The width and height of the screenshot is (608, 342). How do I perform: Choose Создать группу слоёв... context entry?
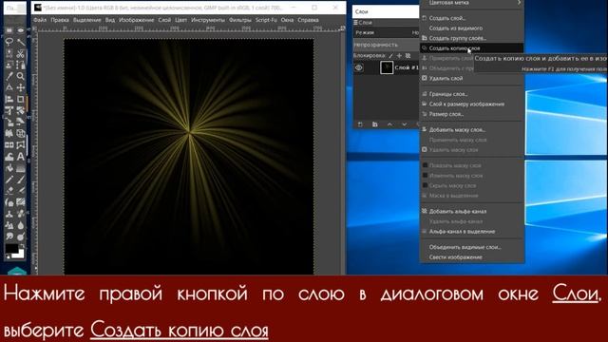pyautogui.click(x=472, y=38)
